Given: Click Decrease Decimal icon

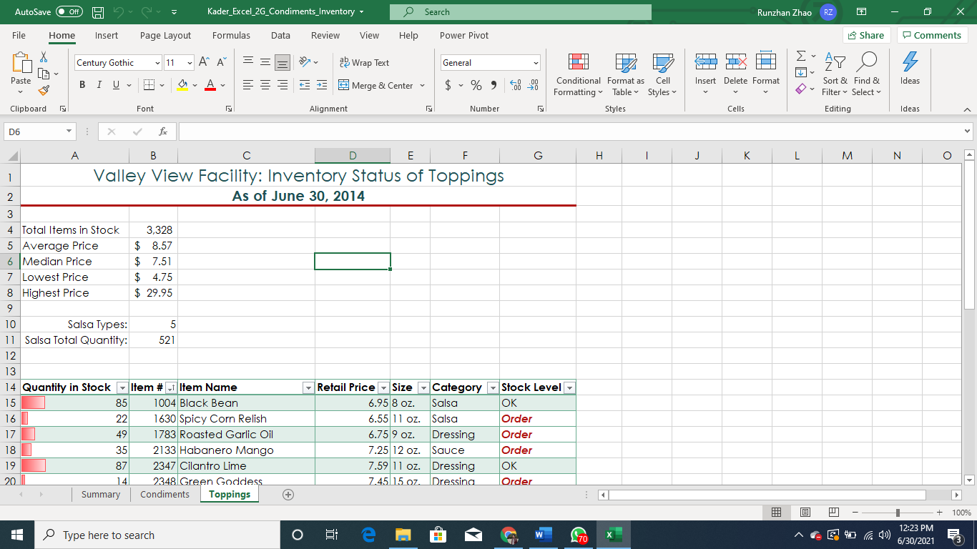Looking at the screenshot, I should coord(533,85).
